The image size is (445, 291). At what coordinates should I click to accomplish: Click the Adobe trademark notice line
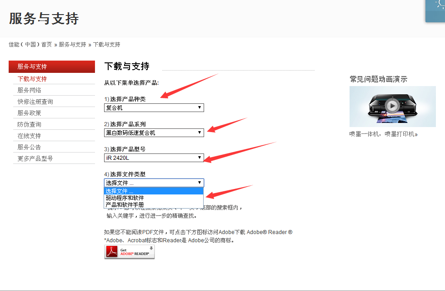169,240
